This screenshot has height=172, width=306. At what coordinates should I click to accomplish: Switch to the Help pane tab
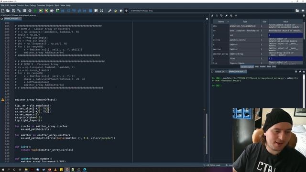click(x=257, y=67)
